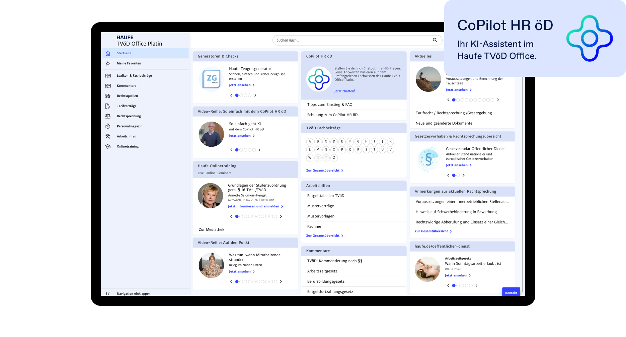
Task: Go to previous slide in Aktuelles carousel
Action: (448, 100)
